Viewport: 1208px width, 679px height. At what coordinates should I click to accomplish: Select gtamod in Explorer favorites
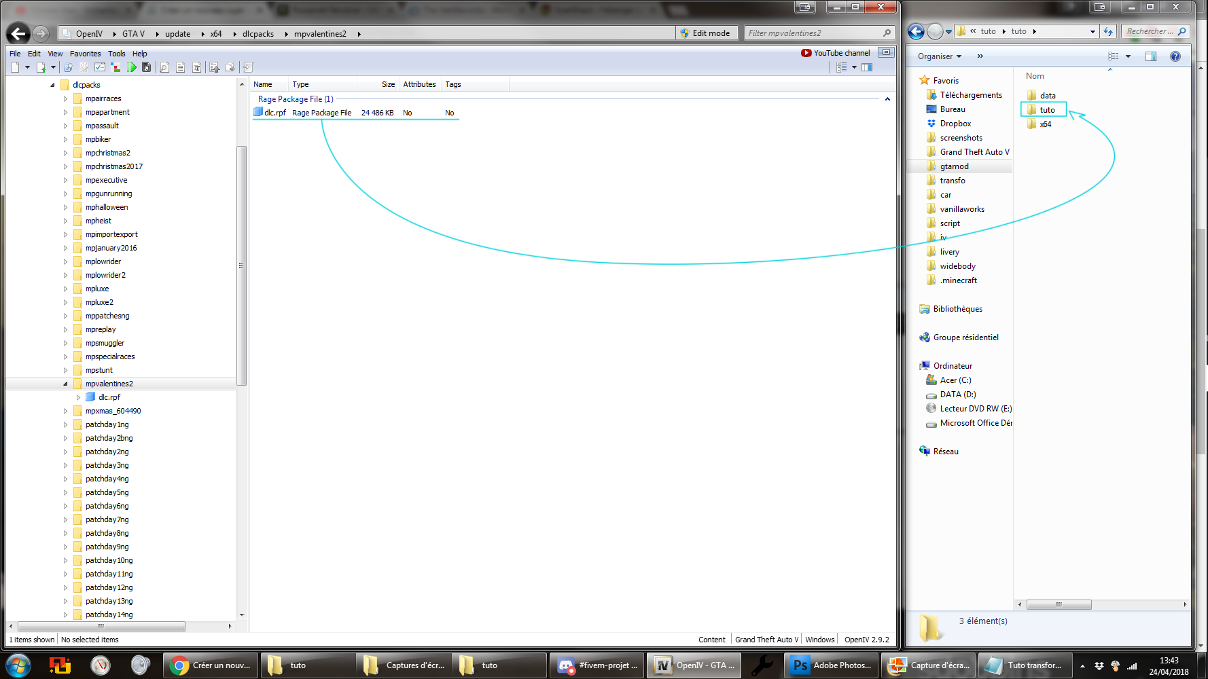[959, 166]
